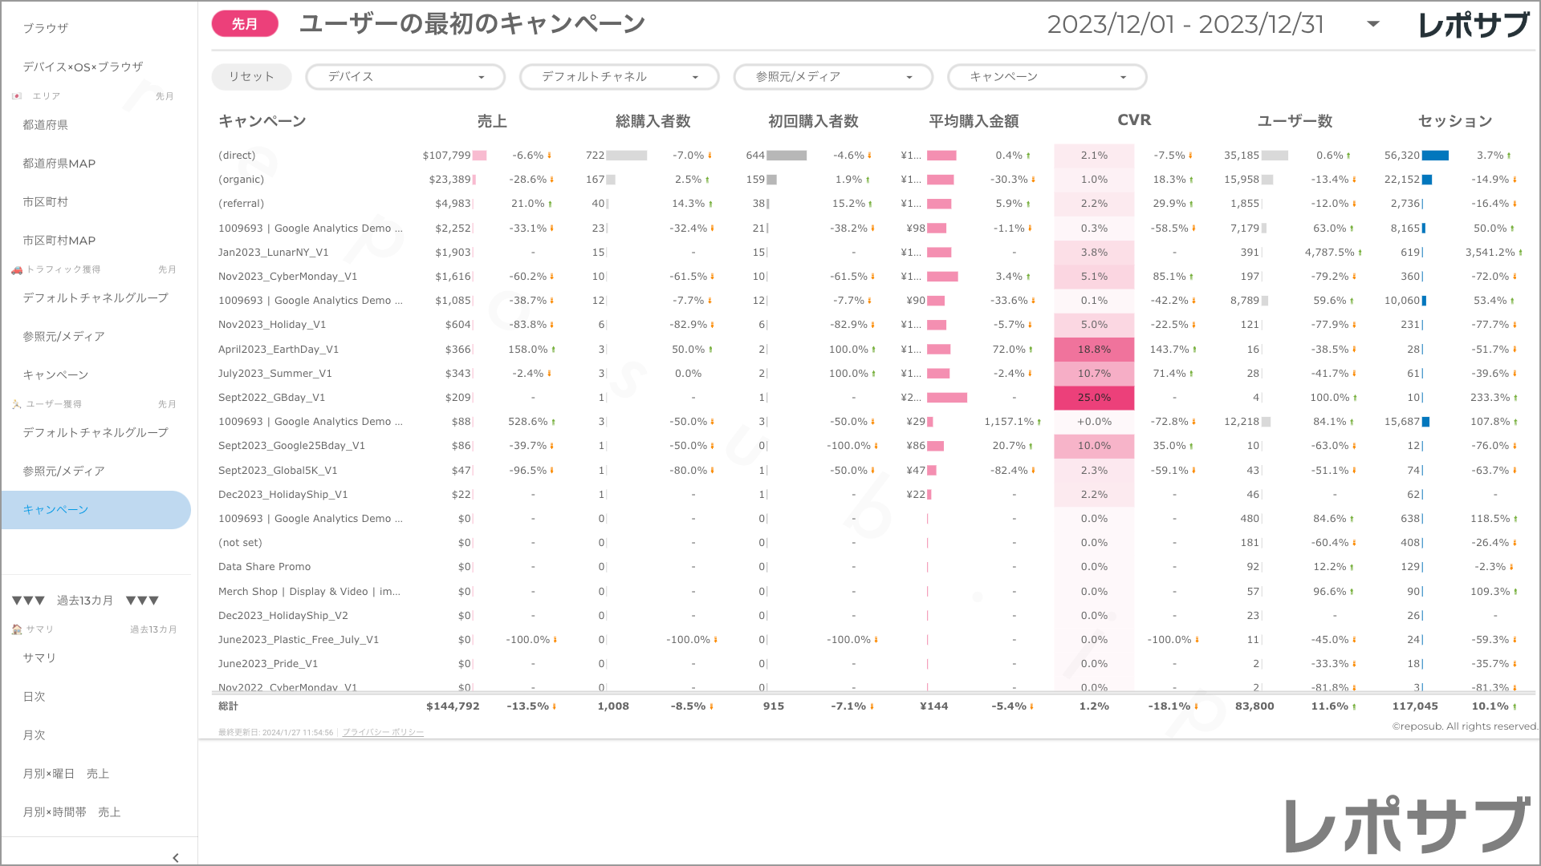Screen dimensions: 1541x866
Task: Sort table by CVR column header
Action: click(x=1133, y=120)
